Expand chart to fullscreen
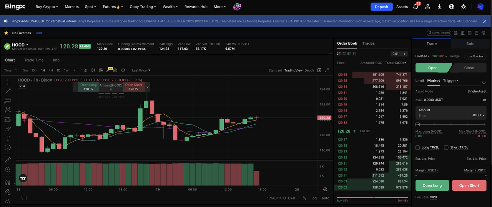The height and width of the screenshot is (207, 492). [x=327, y=70]
